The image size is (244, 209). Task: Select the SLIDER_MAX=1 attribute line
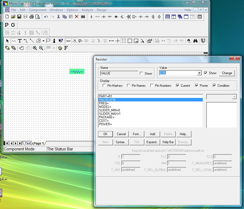pyautogui.click(x=151, y=114)
